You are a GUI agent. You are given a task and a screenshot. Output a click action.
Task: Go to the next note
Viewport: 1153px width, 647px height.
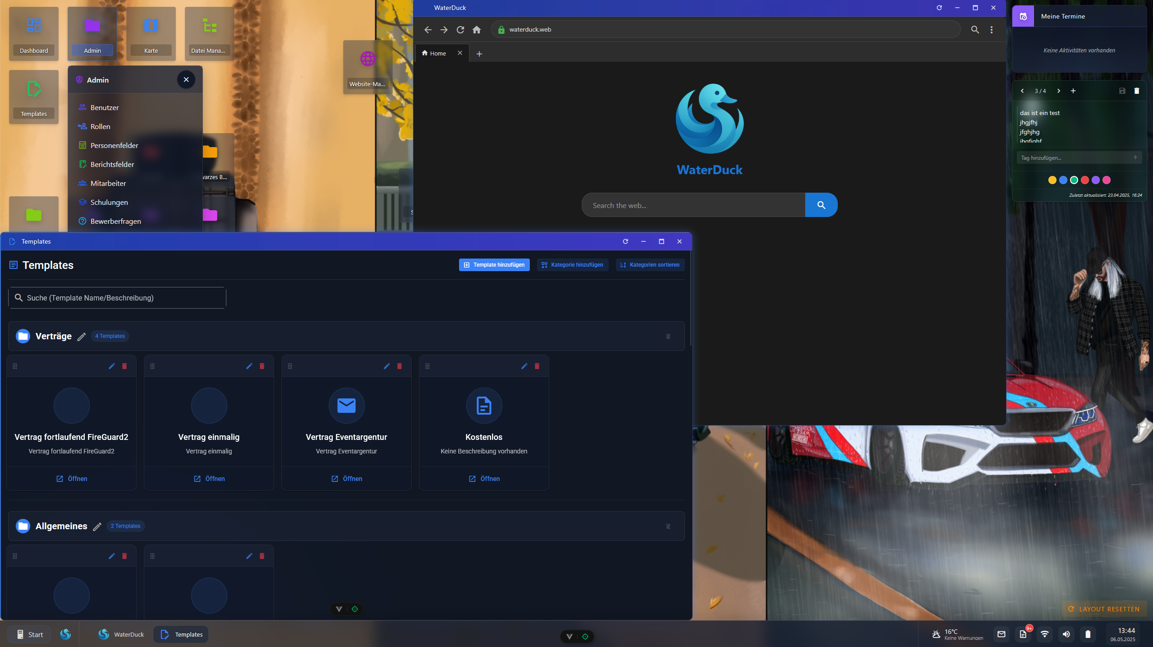pos(1058,91)
